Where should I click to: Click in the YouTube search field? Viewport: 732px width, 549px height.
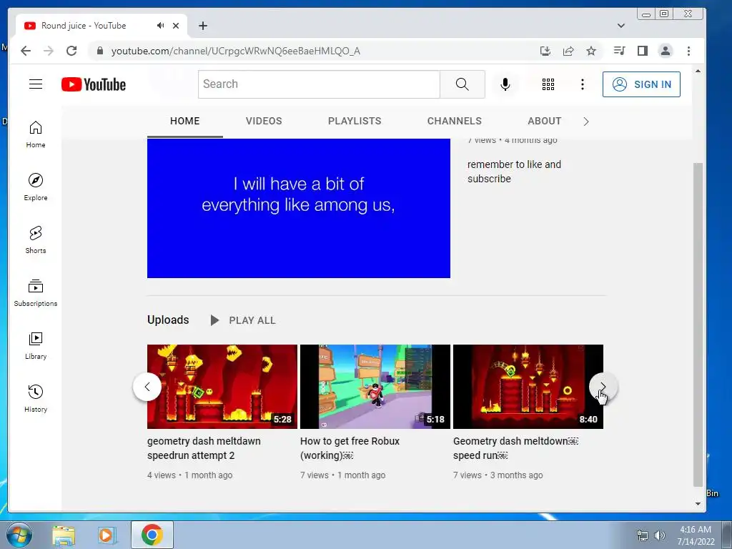pos(319,84)
